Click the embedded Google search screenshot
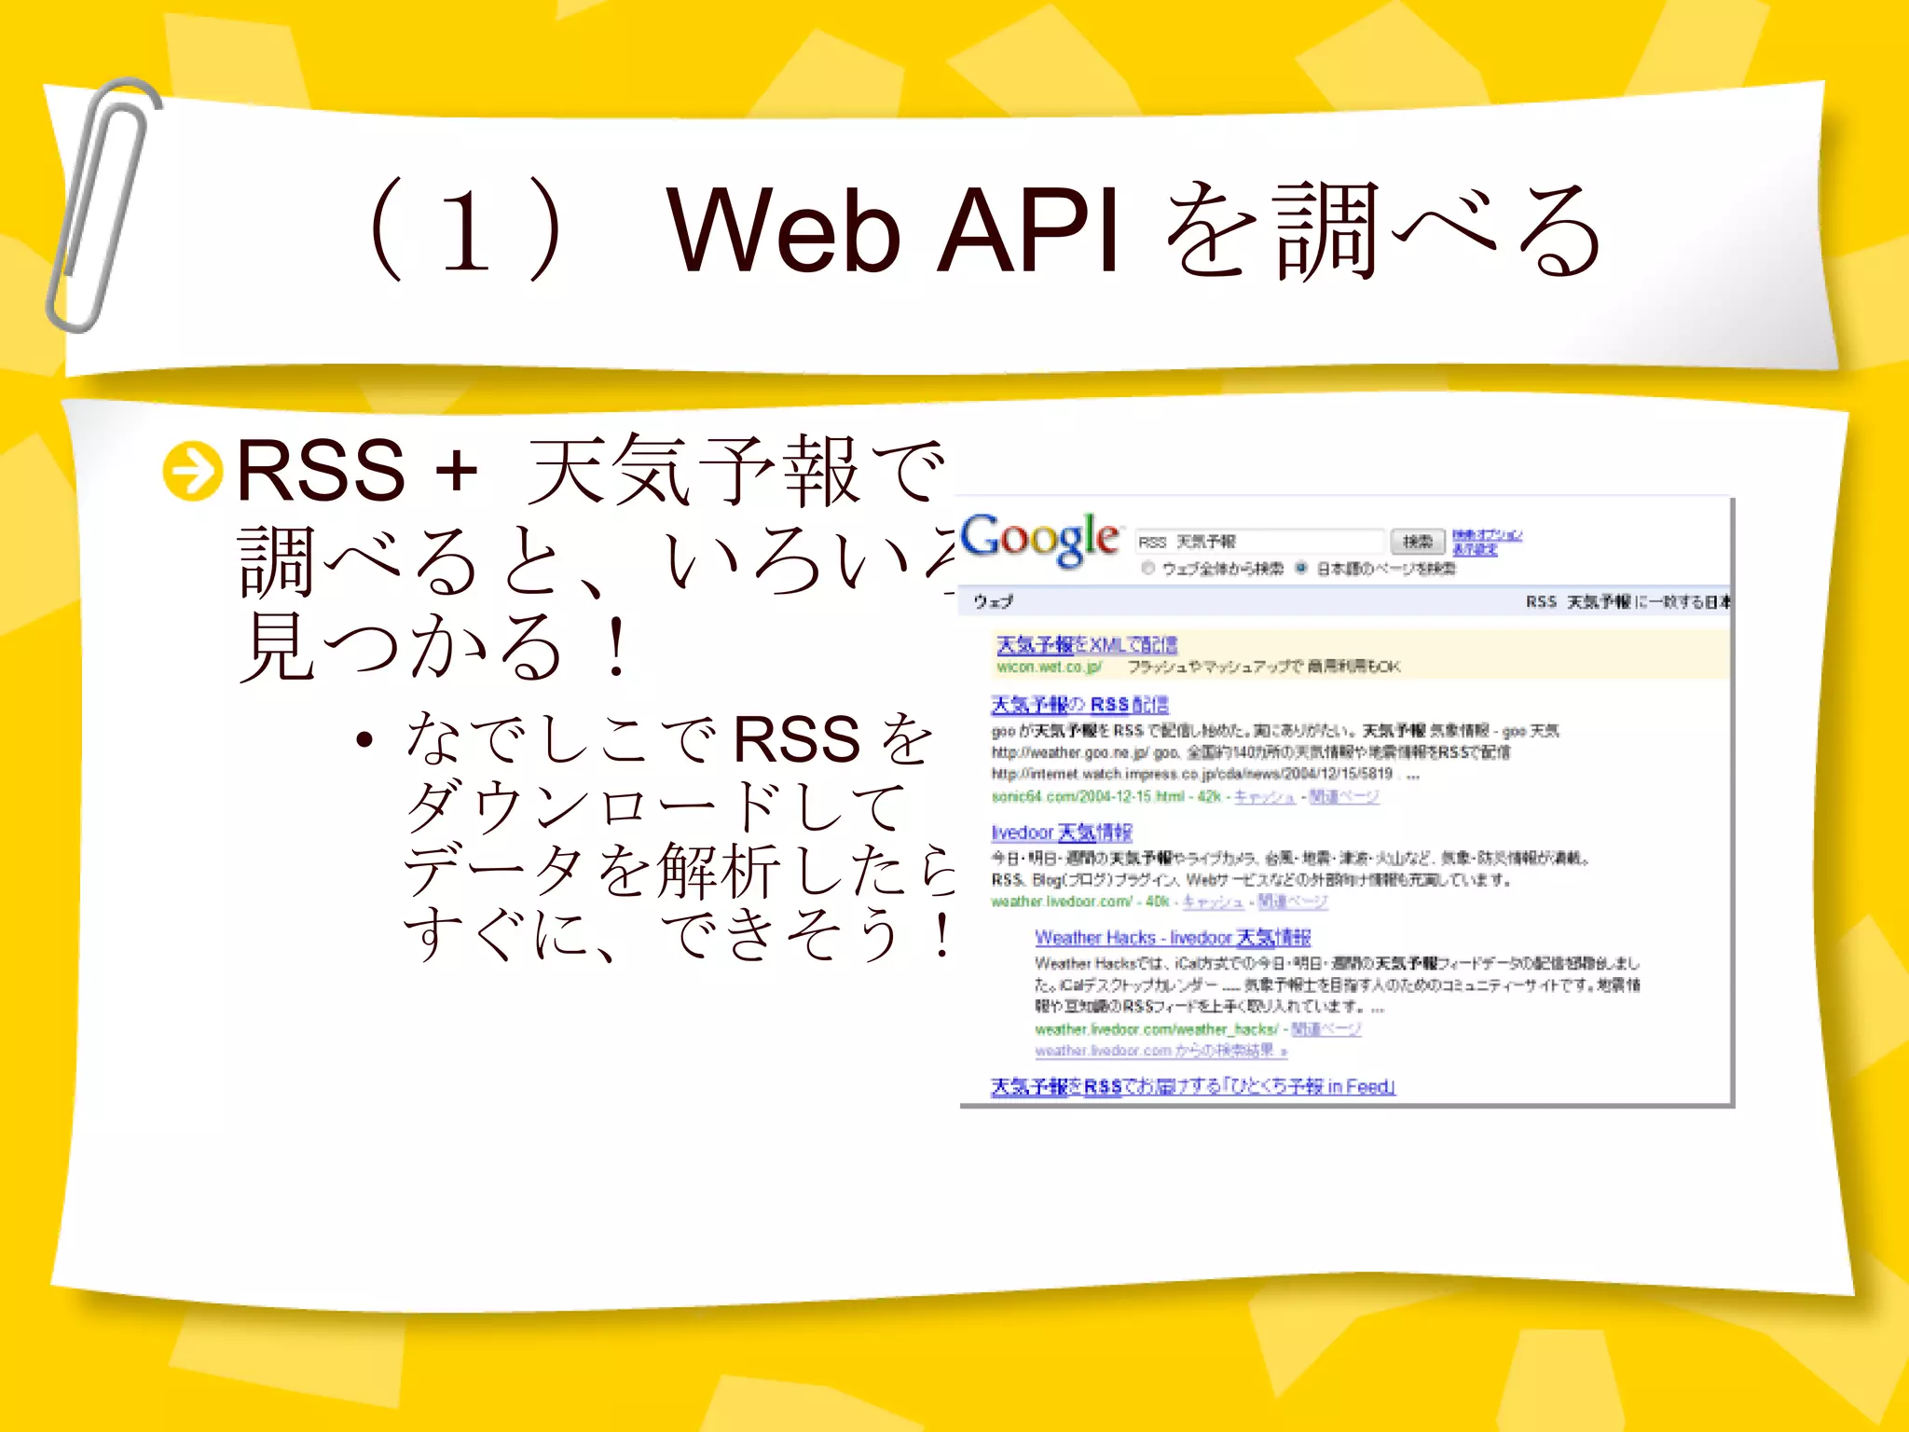Image resolution: width=1909 pixels, height=1432 pixels. [x=1345, y=802]
